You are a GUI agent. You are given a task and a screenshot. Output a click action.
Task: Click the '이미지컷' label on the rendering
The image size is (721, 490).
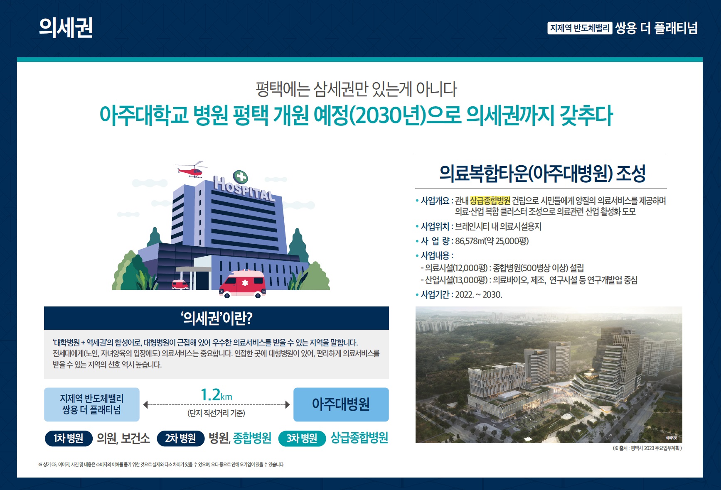[671, 438]
